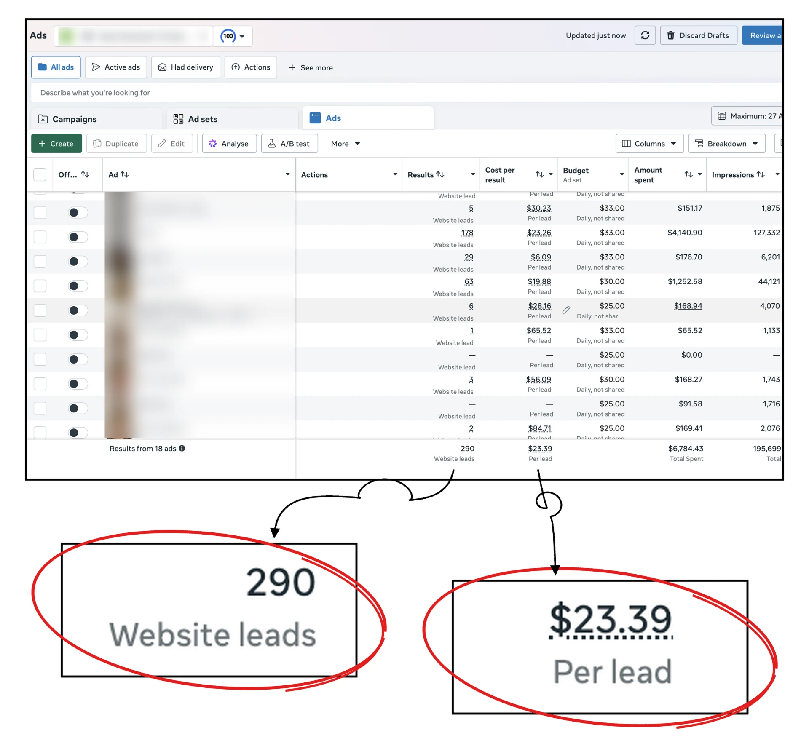Tick the checkbox for the $151.17 row

coord(40,212)
